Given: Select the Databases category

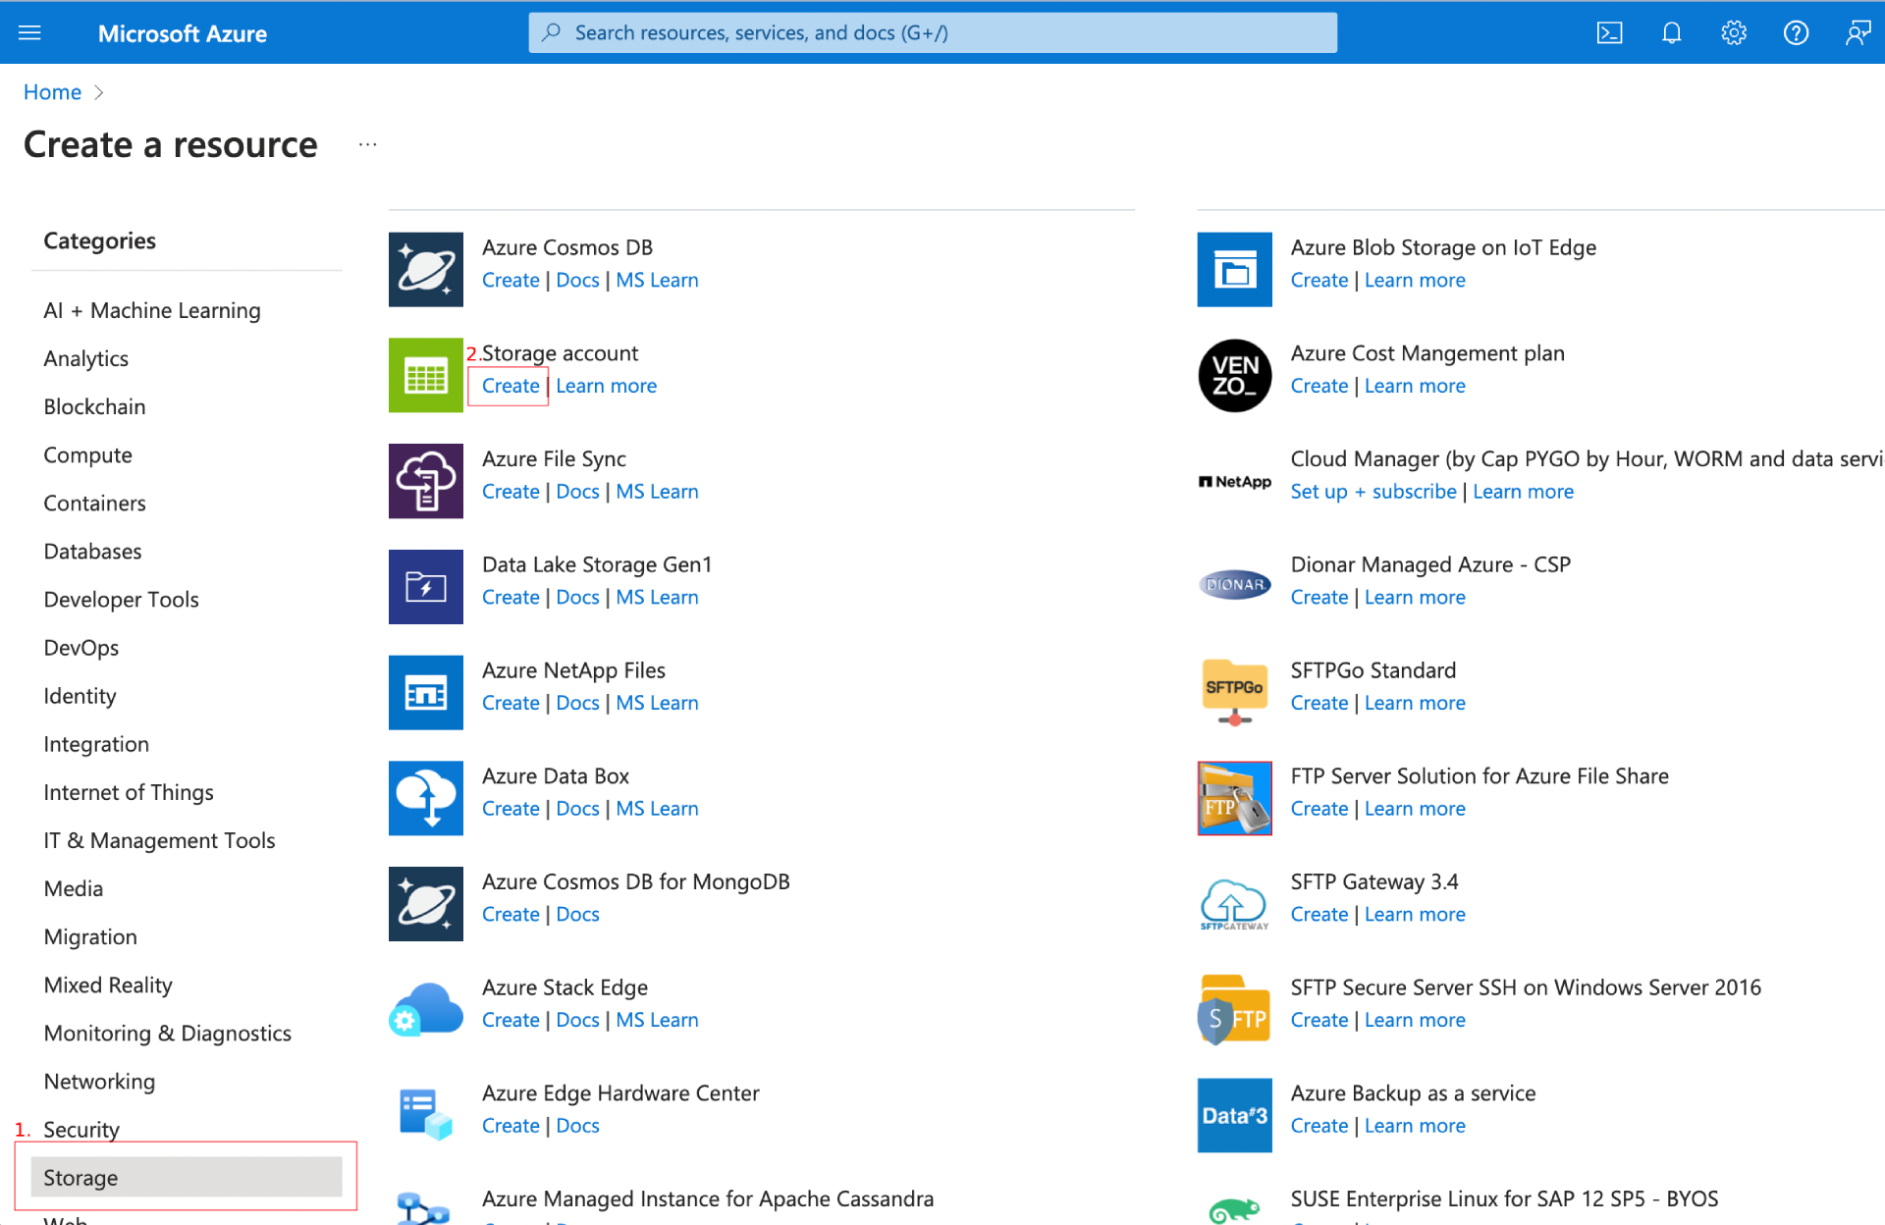Looking at the screenshot, I should coord(92,552).
